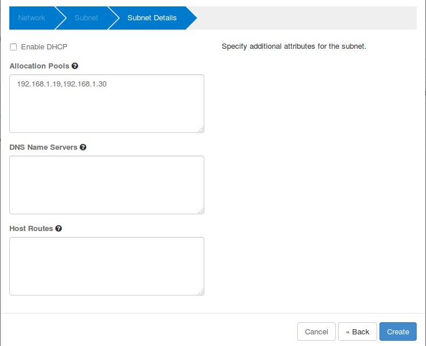Click the 'DNS Name Servers' field label

[44, 147]
